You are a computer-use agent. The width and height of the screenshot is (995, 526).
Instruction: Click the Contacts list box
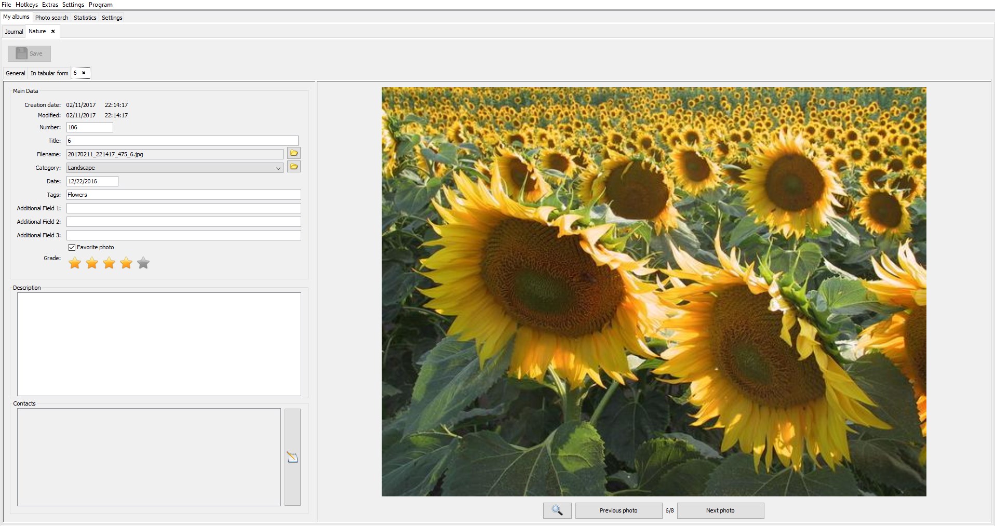149,457
